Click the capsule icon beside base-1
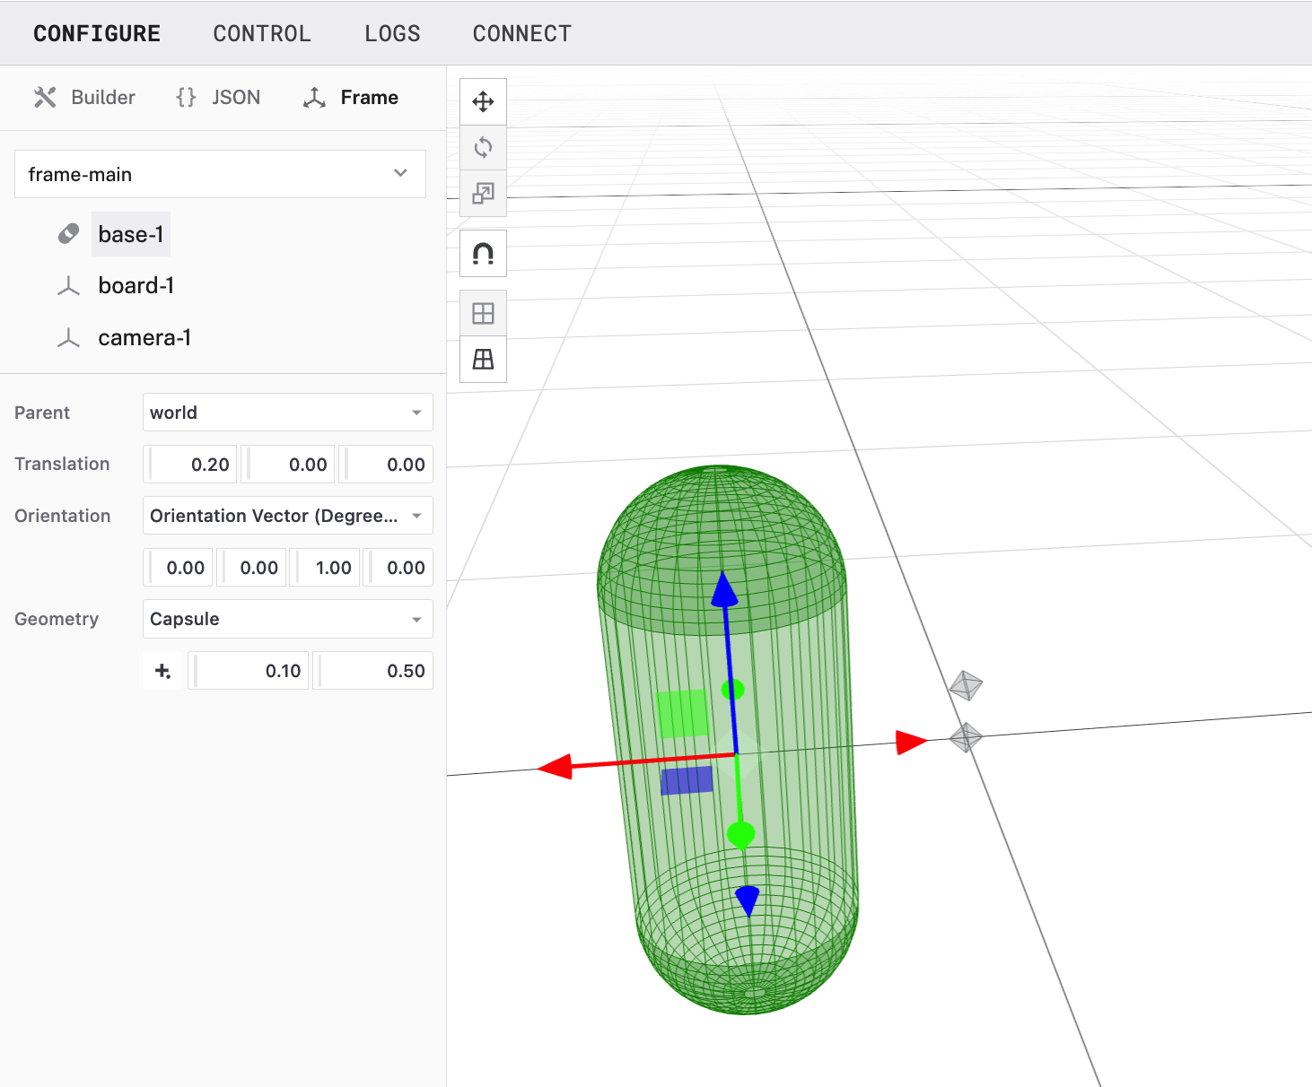The image size is (1312, 1087). pyautogui.click(x=68, y=234)
